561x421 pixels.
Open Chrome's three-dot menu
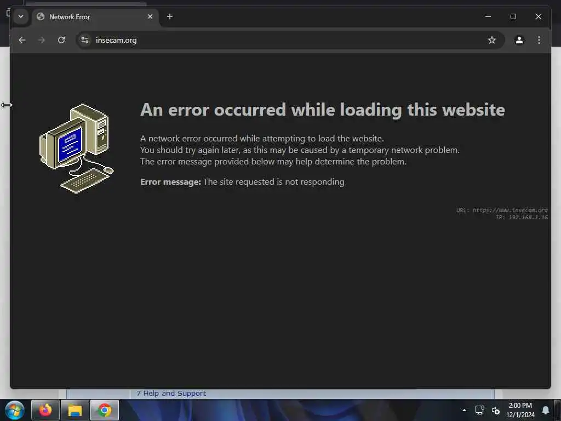click(539, 40)
